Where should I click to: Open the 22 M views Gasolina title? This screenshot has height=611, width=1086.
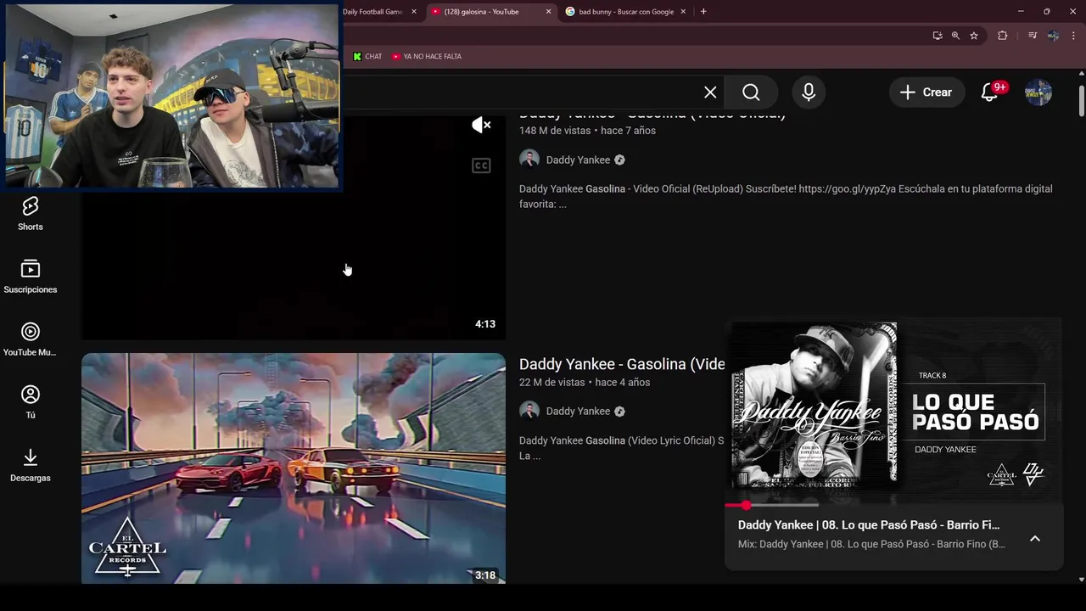point(622,364)
